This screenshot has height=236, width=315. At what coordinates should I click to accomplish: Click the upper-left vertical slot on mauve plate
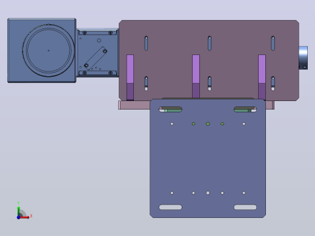[x=146, y=43]
